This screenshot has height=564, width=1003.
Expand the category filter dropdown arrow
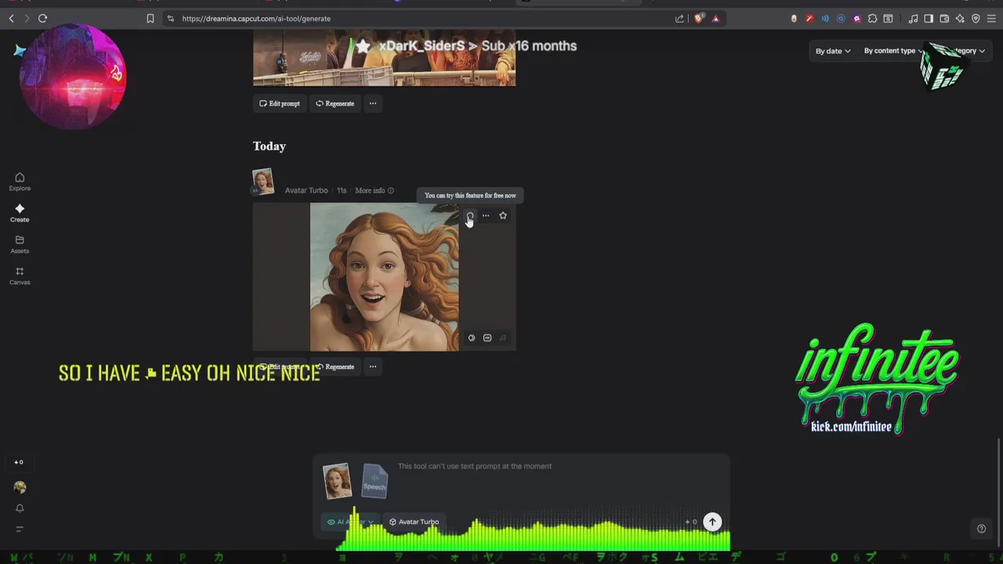tap(982, 51)
